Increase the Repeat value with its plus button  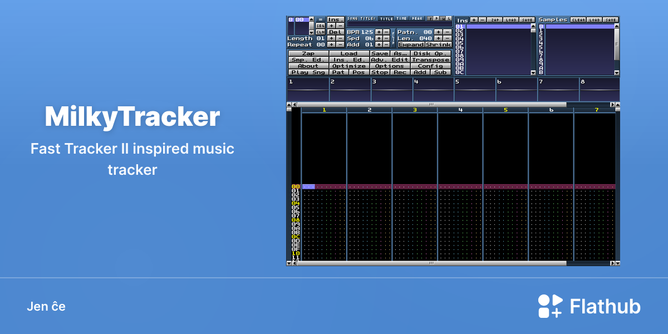[x=331, y=45]
